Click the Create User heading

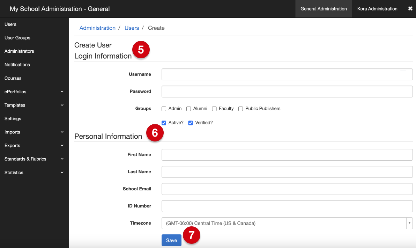(93, 45)
